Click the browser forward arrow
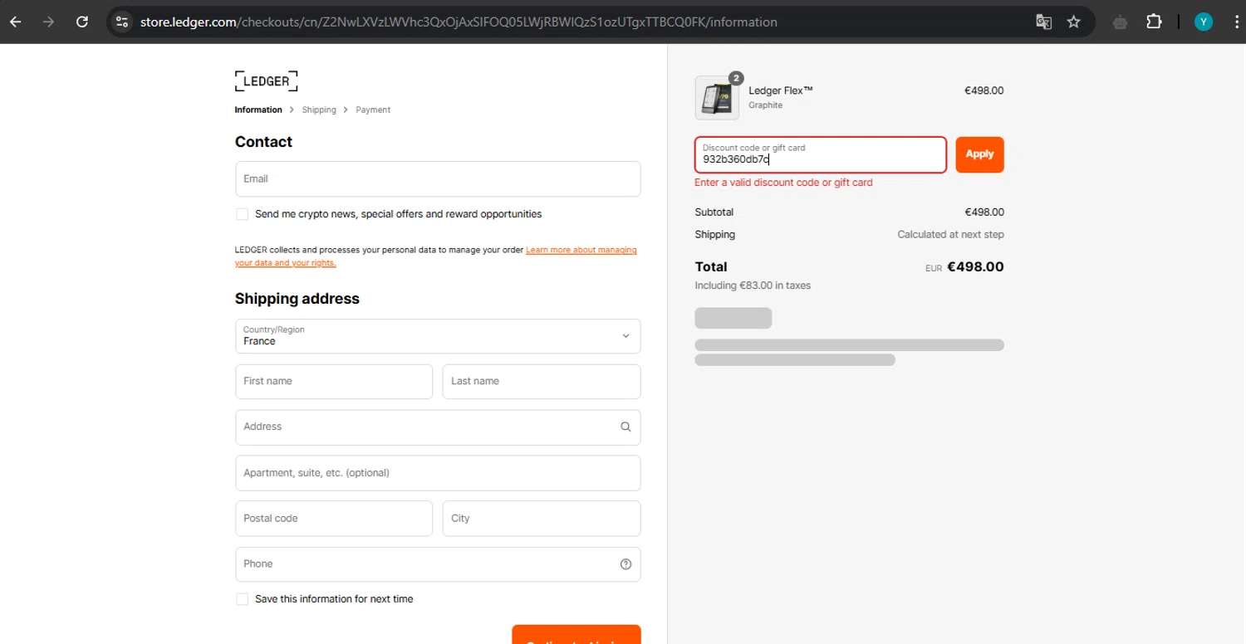1246x644 pixels. [x=48, y=22]
